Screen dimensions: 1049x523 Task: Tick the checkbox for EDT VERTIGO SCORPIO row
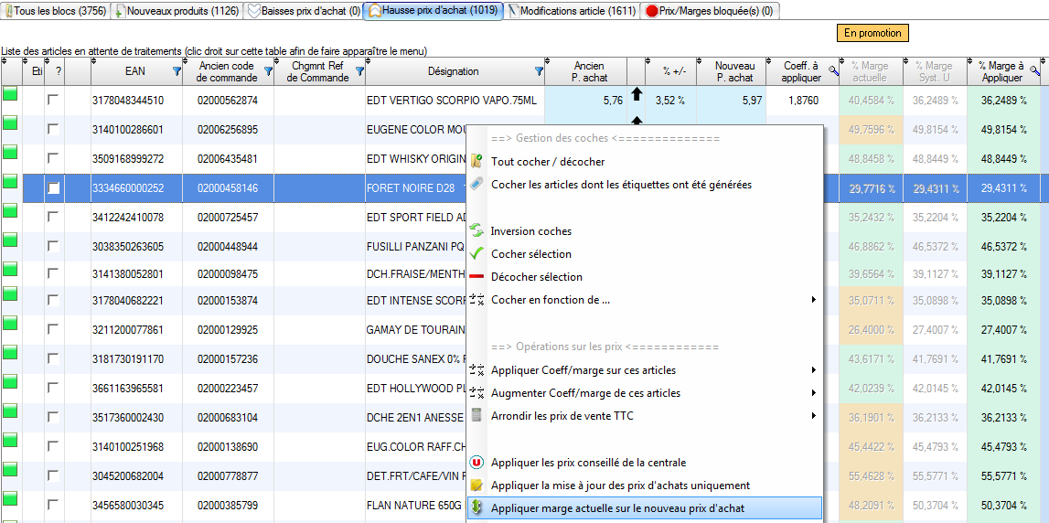click(x=54, y=100)
